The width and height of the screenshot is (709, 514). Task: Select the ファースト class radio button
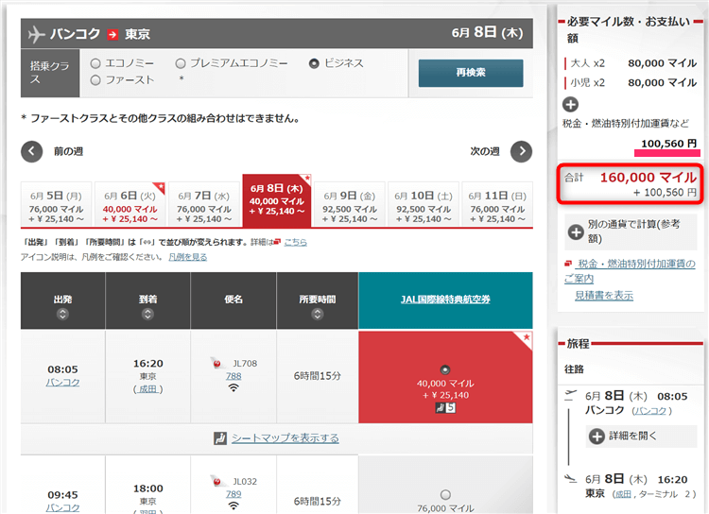(x=95, y=80)
